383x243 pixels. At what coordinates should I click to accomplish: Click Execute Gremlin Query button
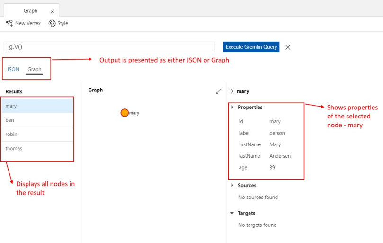coord(251,47)
